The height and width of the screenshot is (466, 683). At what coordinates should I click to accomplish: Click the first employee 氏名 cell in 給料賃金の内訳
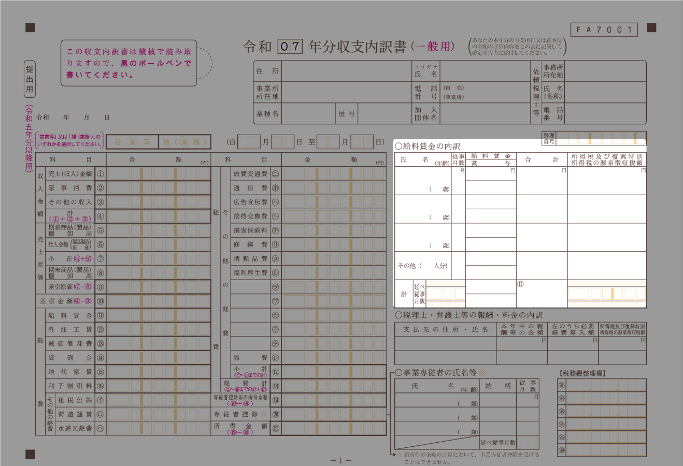[x=422, y=181]
